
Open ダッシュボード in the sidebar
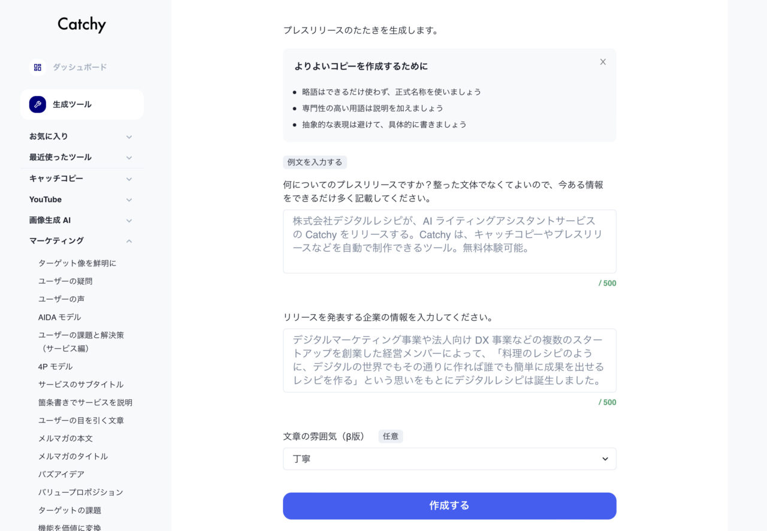tap(80, 67)
